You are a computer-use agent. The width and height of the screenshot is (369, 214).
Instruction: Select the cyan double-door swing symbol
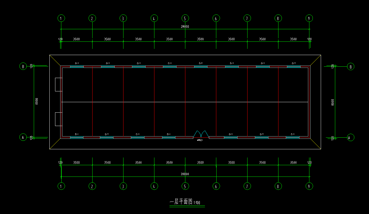tap(201, 134)
